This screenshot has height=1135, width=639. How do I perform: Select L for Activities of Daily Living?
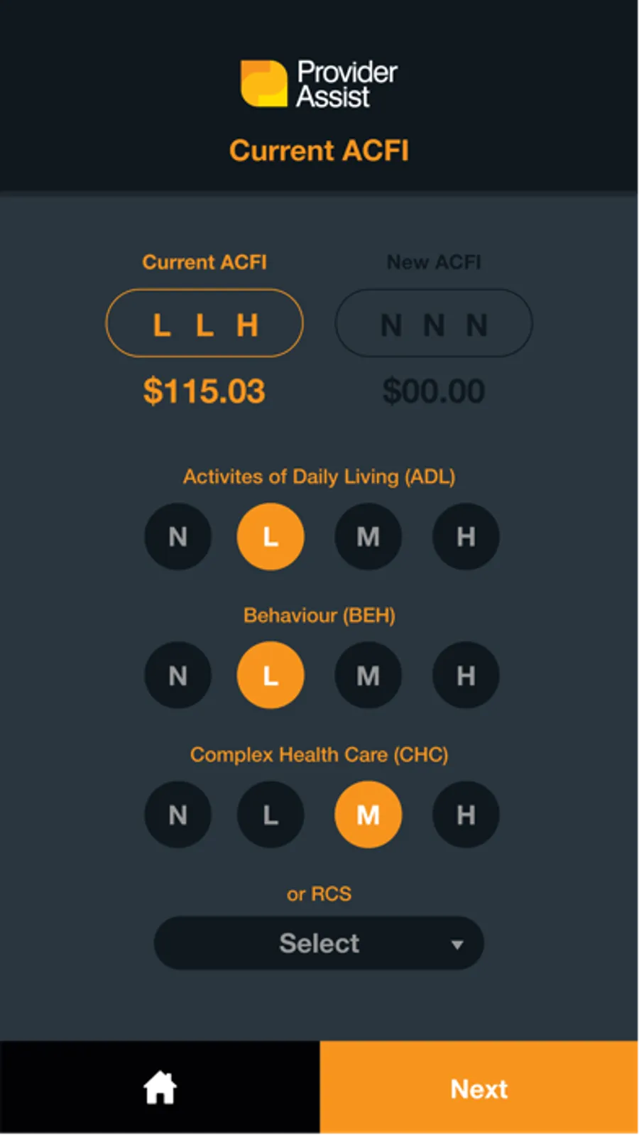[x=271, y=536]
